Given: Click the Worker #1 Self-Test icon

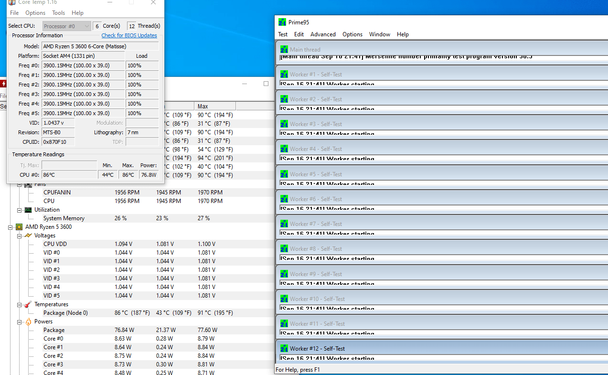Looking at the screenshot, I should pyautogui.click(x=284, y=74).
